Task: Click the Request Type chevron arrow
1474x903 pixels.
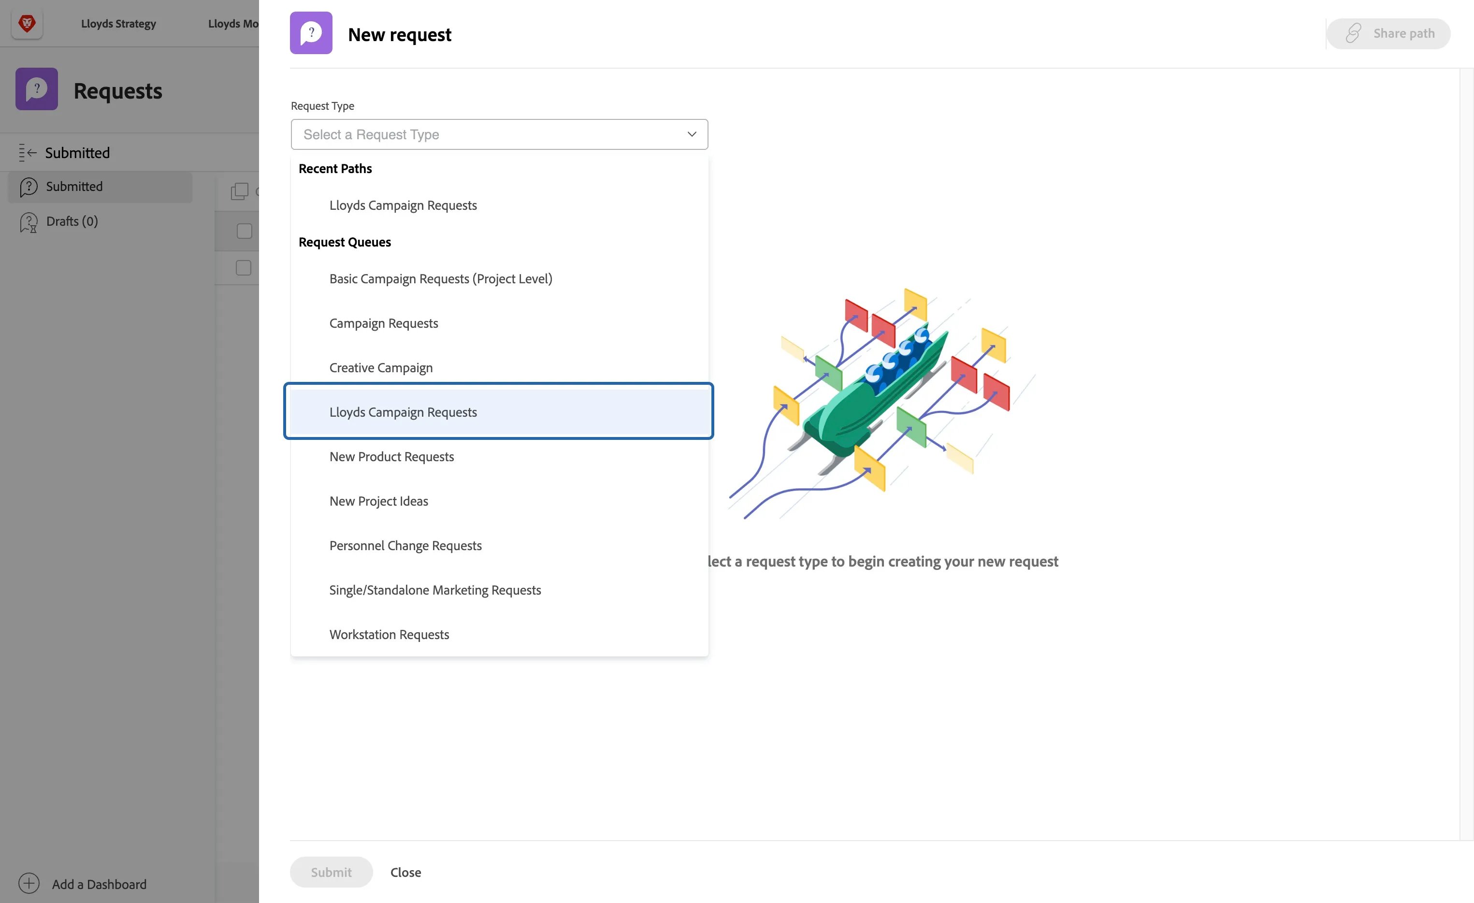Action: tap(692, 134)
